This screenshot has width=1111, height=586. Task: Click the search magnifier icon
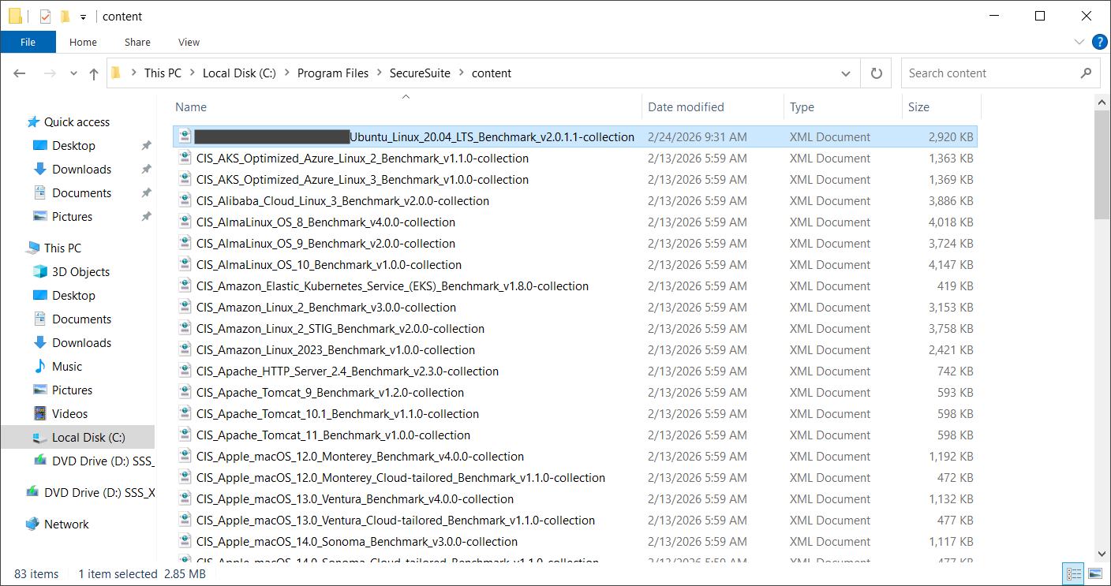pos(1086,73)
